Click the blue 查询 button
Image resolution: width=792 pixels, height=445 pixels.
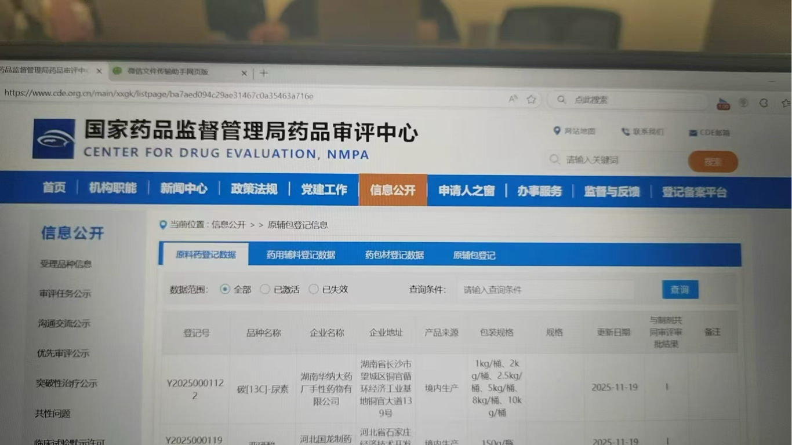(680, 290)
